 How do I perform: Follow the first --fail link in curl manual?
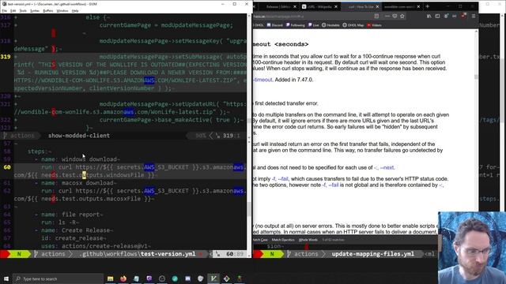(x=283, y=179)
